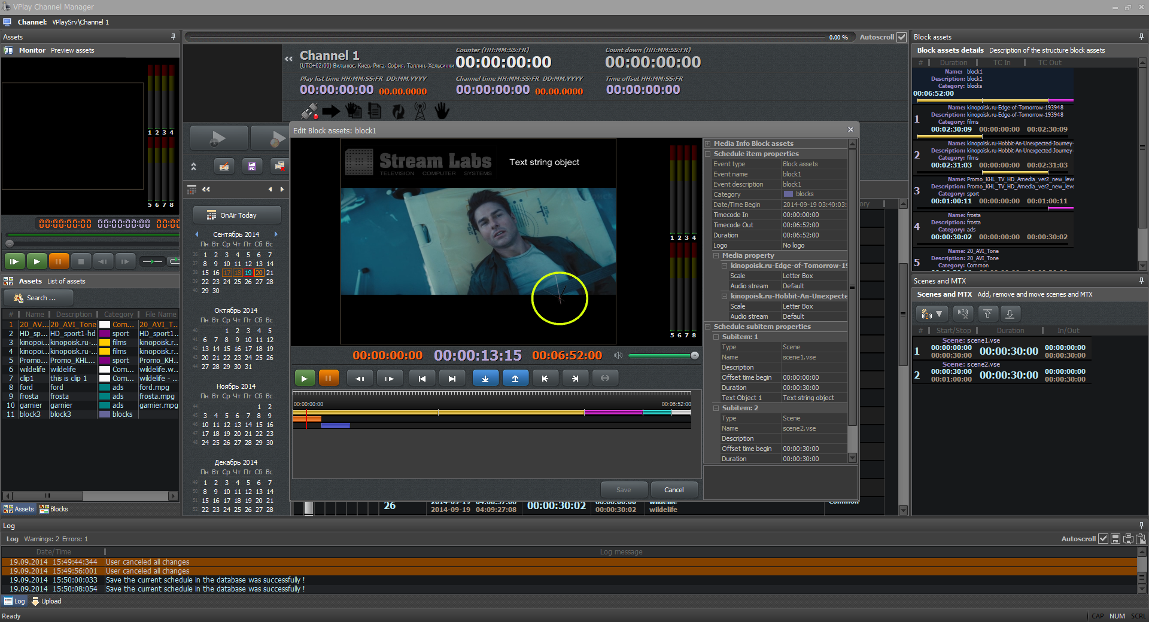Open the Upload tab

point(47,601)
